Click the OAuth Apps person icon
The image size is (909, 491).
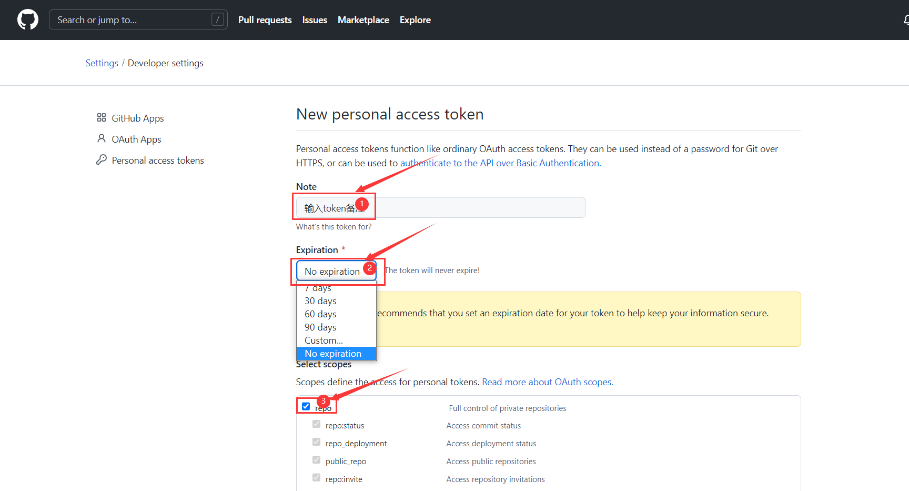[x=102, y=138]
